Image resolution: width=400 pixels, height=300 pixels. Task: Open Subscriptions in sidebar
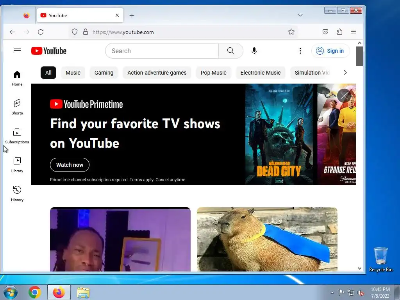[17, 136]
